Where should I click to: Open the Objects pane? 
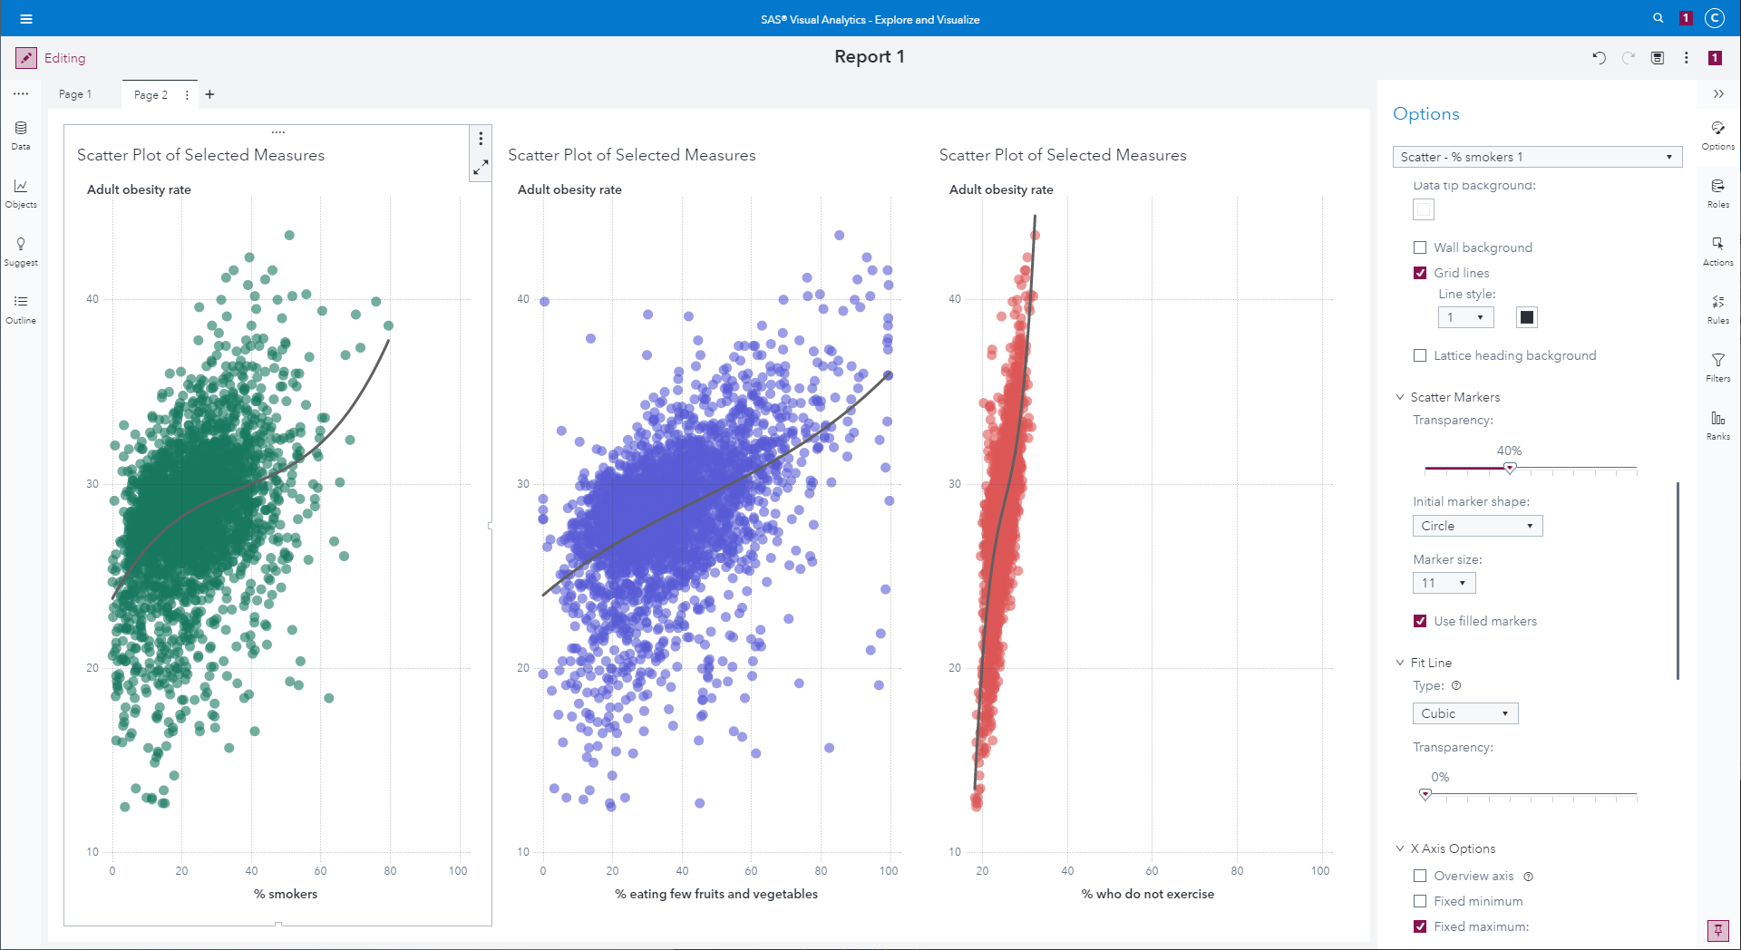[x=21, y=192]
